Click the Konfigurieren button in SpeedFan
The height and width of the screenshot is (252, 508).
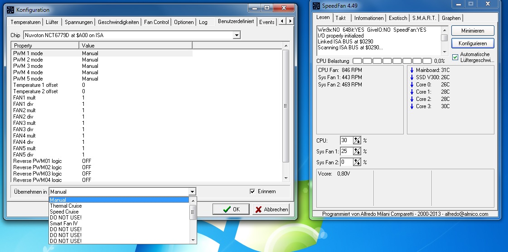pos(473,43)
